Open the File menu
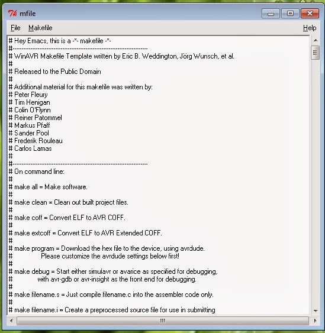325x333 pixels. click(x=15, y=28)
